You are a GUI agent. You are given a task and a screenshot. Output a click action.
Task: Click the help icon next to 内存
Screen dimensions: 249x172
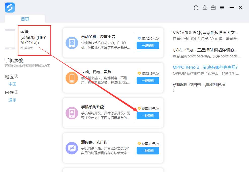16,92
